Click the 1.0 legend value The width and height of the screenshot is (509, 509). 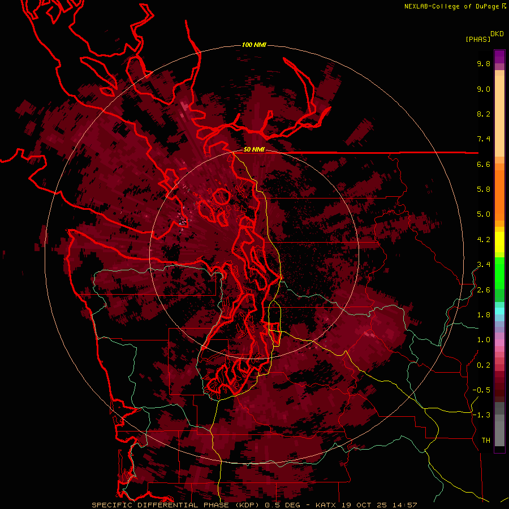click(x=484, y=340)
